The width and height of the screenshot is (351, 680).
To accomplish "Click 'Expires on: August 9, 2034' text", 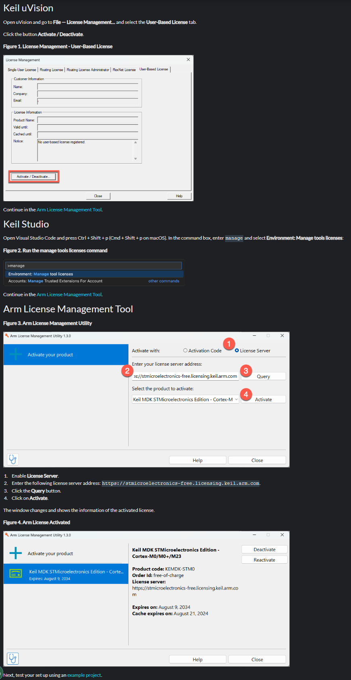I will pos(161,607).
